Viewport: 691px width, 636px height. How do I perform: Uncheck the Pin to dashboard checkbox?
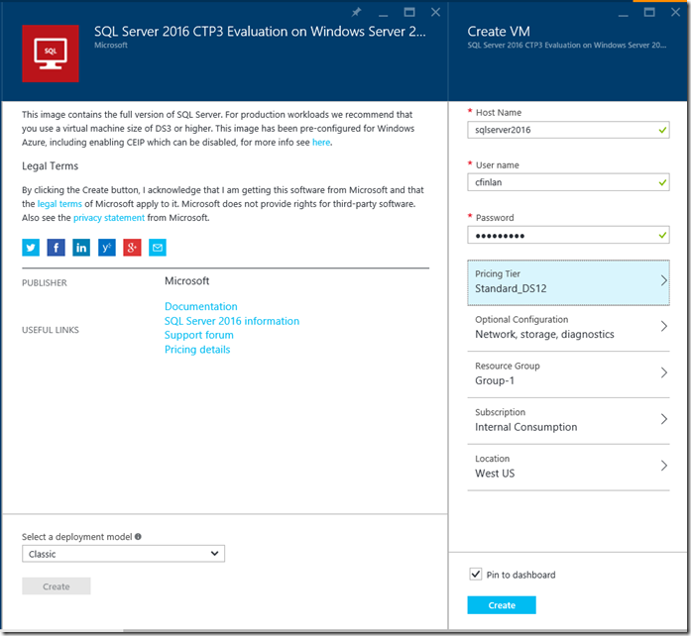click(475, 575)
